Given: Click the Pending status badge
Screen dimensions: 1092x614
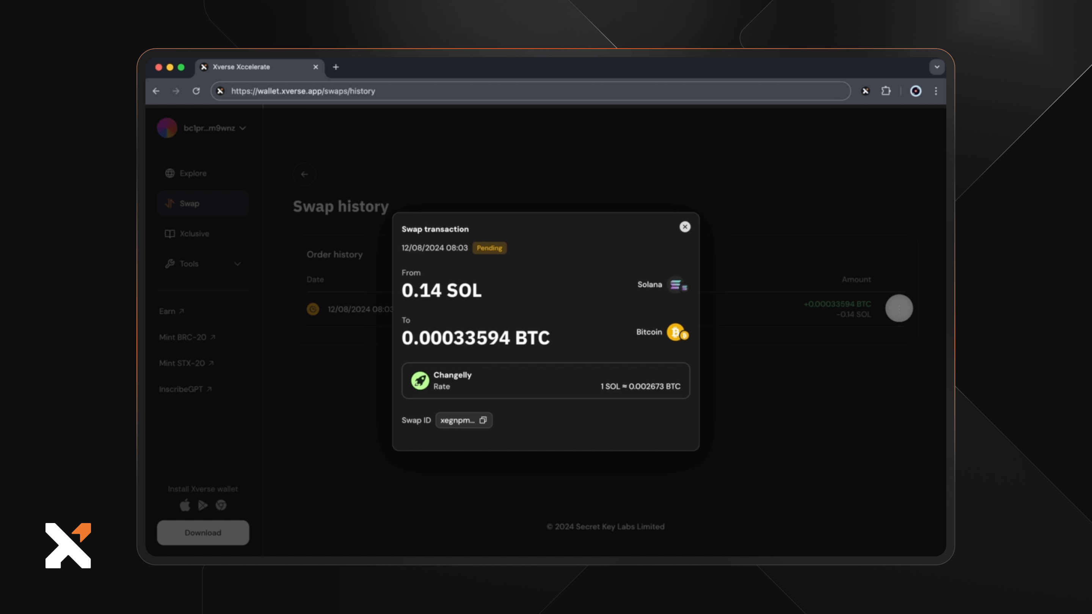Looking at the screenshot, I should click(x=489, y=248).
